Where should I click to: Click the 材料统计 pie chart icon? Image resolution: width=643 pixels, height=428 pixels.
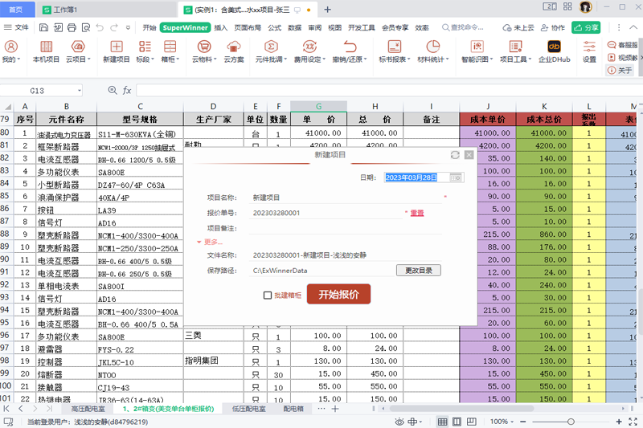[432, 51]
